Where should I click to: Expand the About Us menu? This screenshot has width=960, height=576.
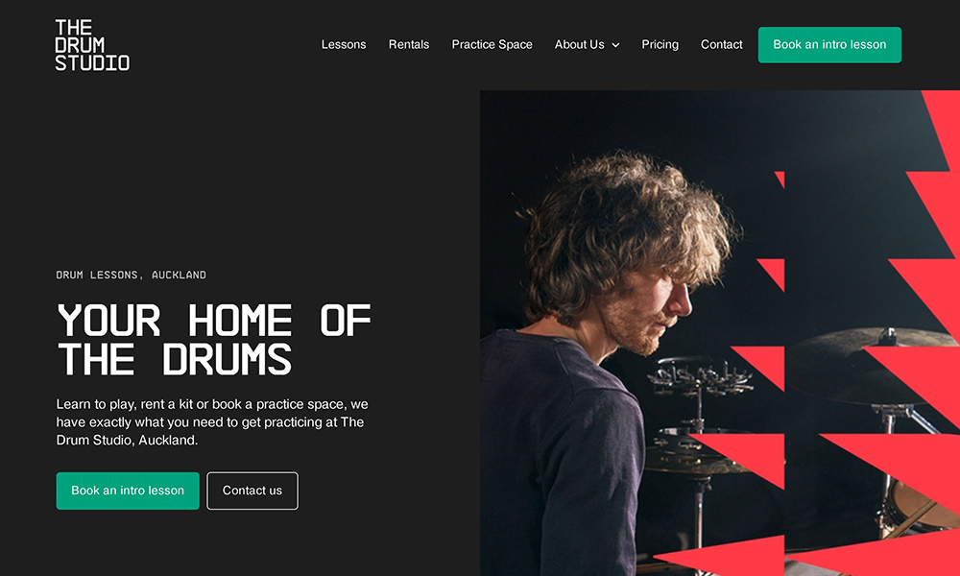587,45
